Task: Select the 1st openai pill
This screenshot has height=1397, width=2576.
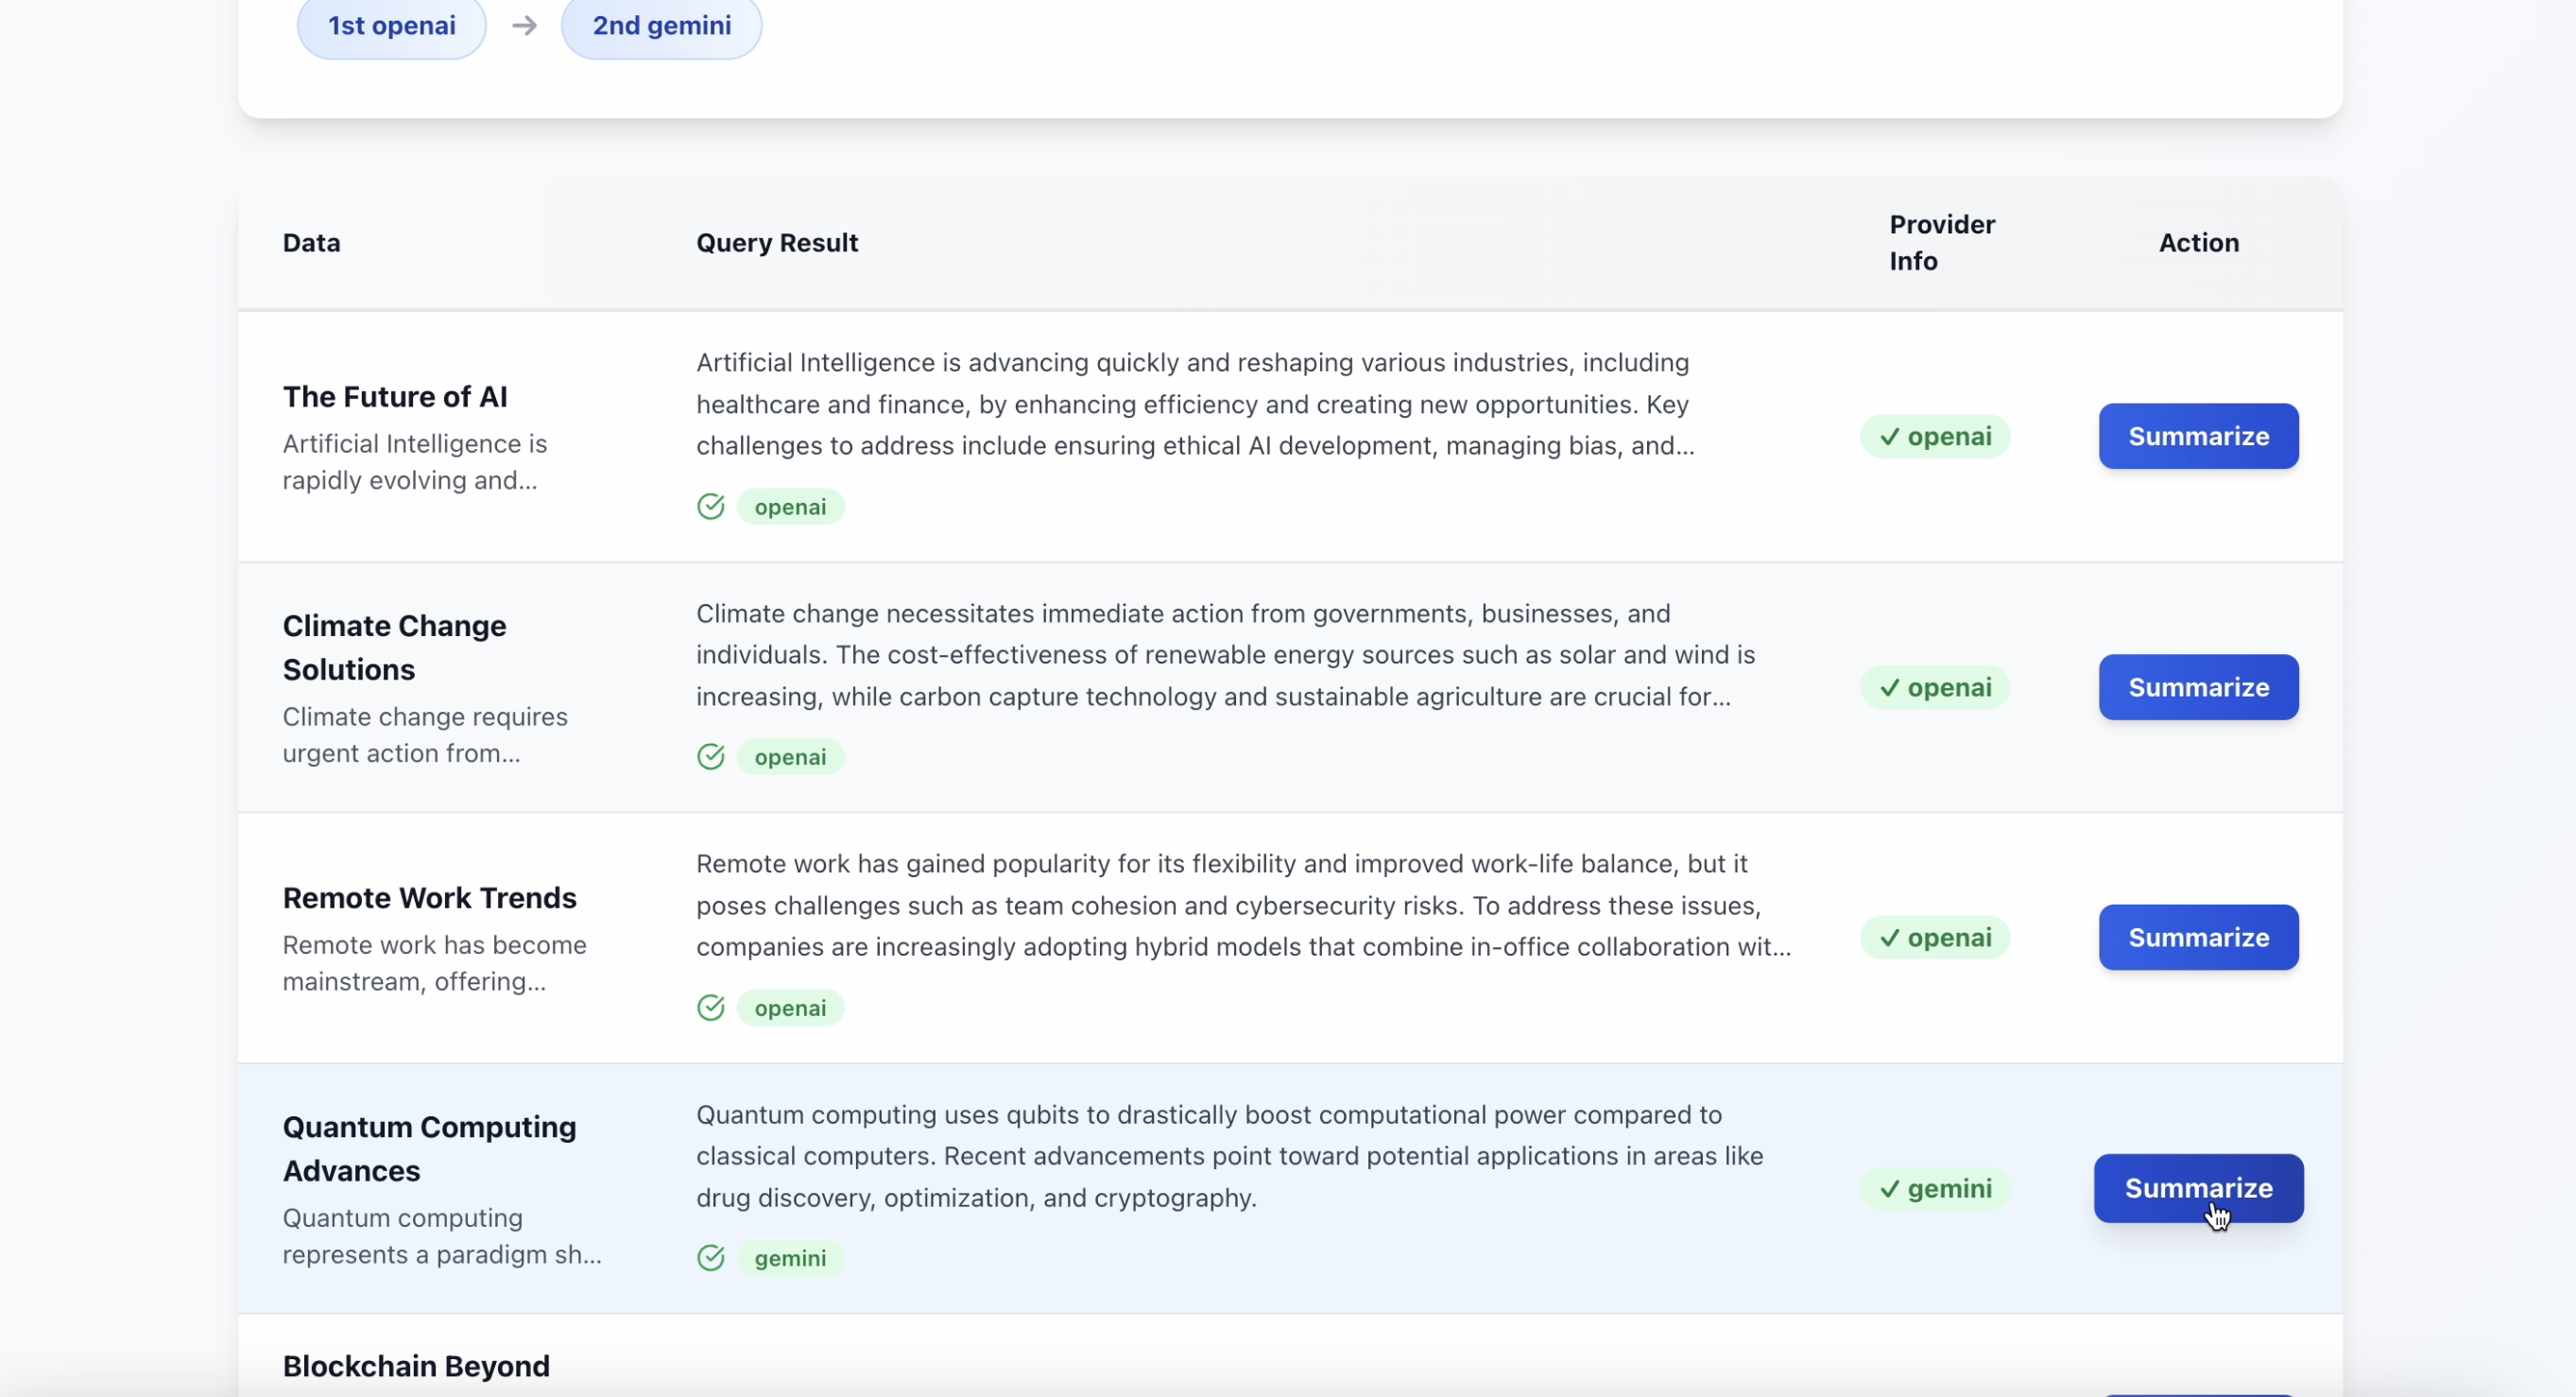Action: (x=391, y=26)
